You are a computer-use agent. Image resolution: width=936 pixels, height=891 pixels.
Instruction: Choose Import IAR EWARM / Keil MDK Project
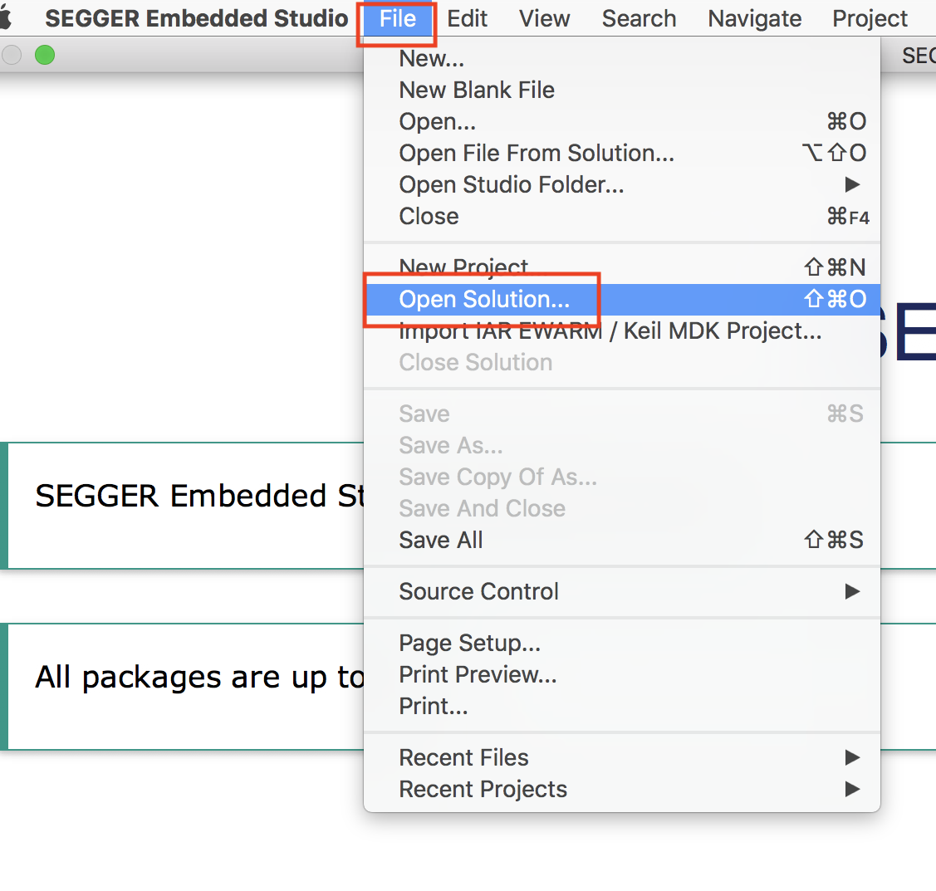tap(622, 330)
